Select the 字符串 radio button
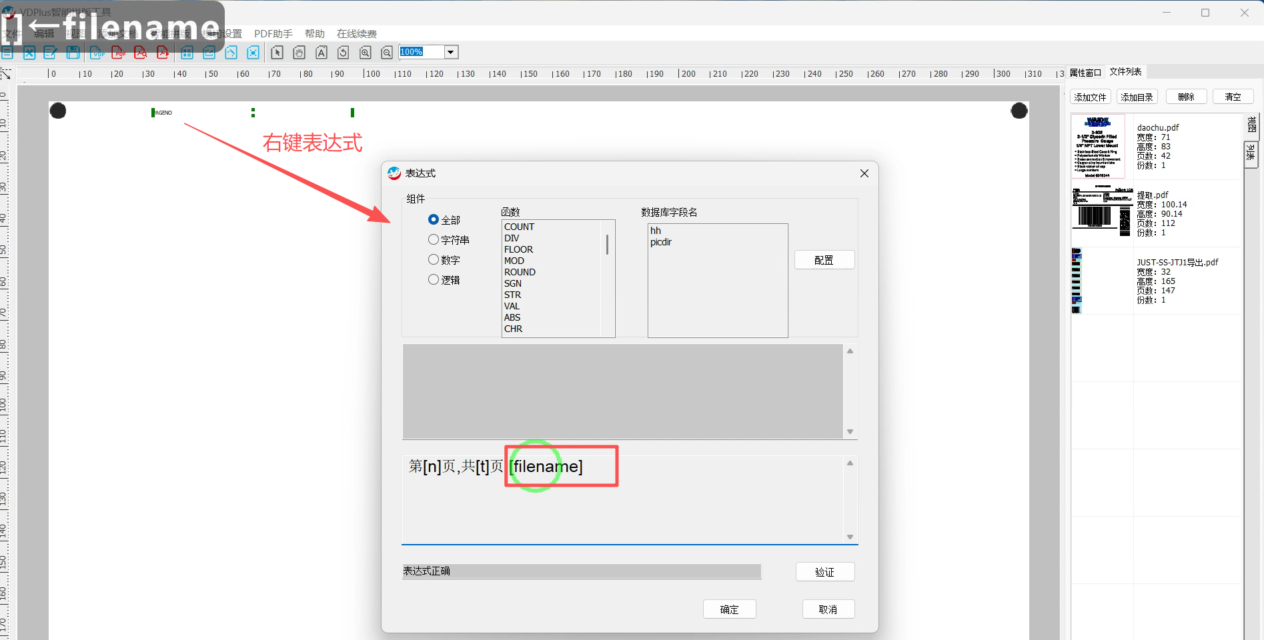Viewport: 1264px width, 640px height. point(434,239)
